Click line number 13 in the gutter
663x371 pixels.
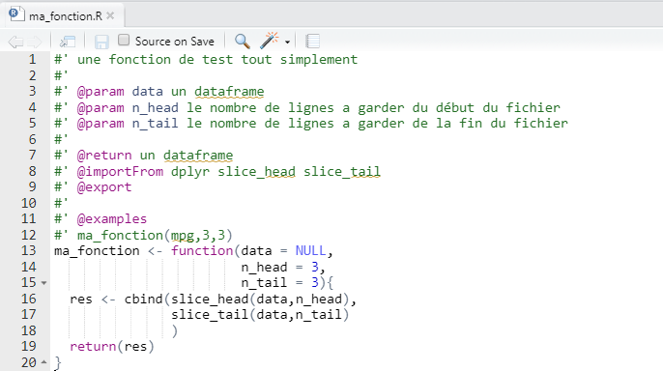coord(29,250)
